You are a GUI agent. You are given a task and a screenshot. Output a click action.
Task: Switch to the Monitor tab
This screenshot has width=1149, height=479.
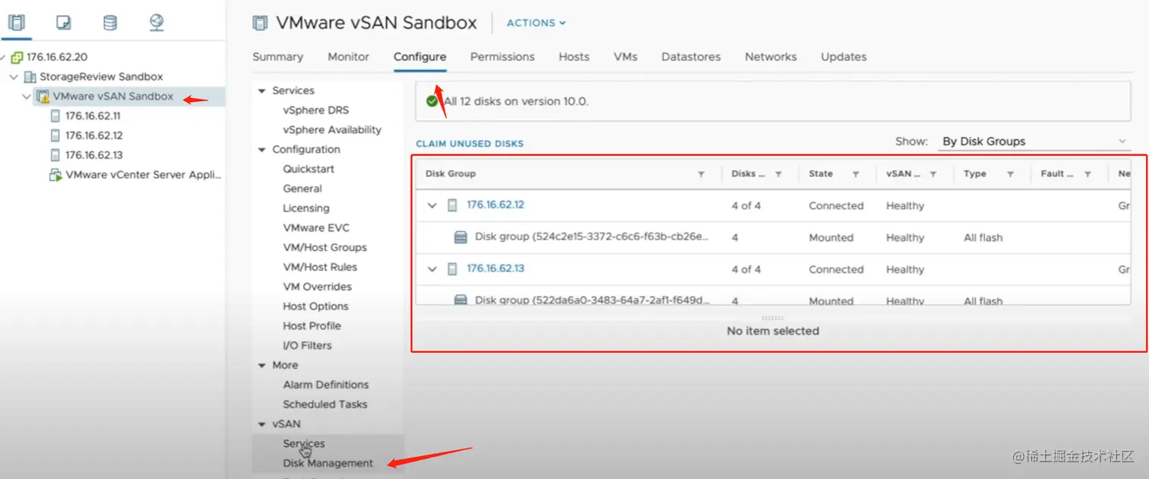pyautogui.click(x=348, y=57)
